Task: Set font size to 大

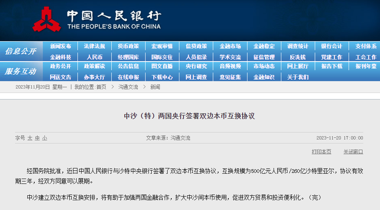Action: click(30, 138)
